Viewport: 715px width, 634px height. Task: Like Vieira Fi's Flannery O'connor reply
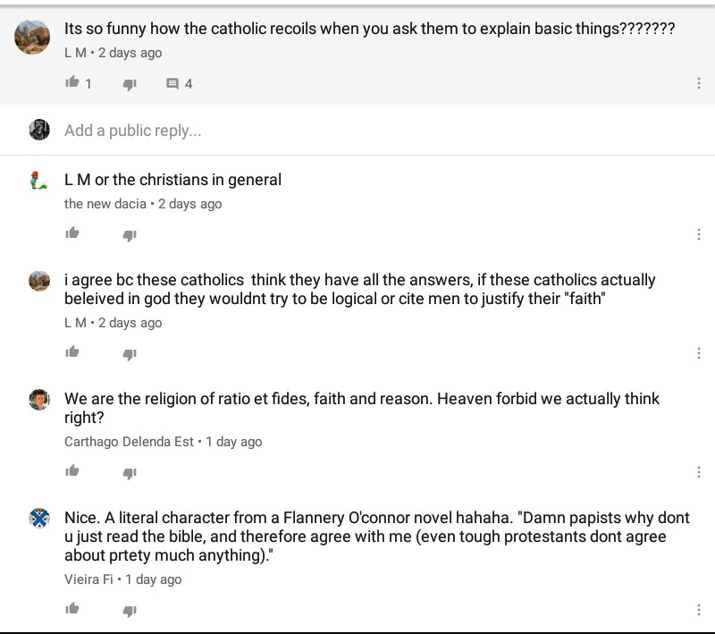point(72,608)
